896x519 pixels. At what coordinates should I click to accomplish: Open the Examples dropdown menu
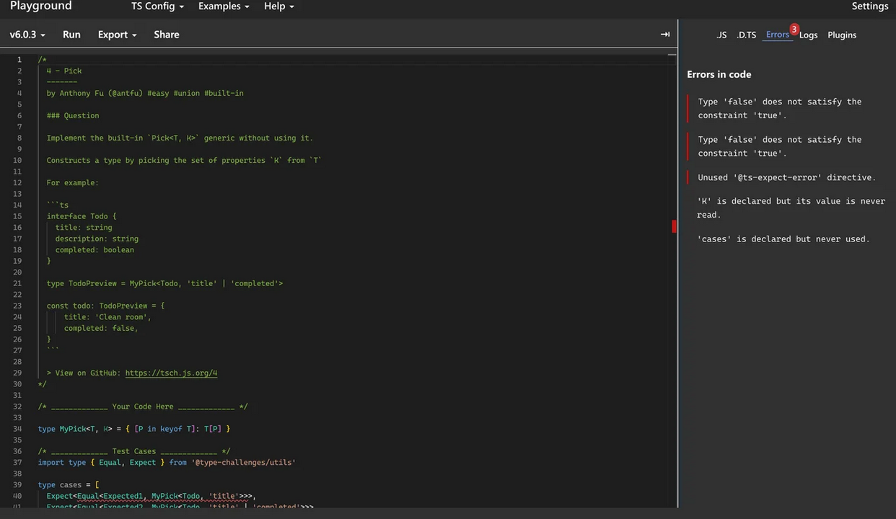pyautogui.click(x=224, y=6)
